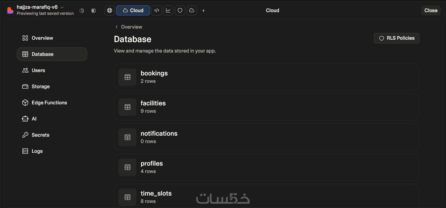Viewport: 446px width, 208px height.
Task: Open version history clock icon
Action: (x=82, y=10)
